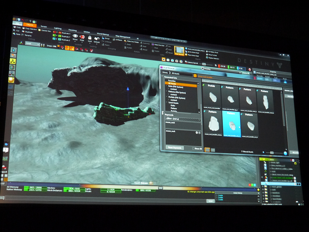Click the Hide visibility icon
309x232 pixels.
82,37
